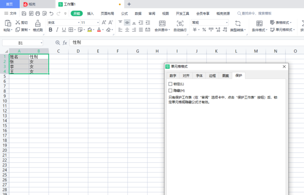Switch to Formulas (公式) ribbon tab

tap(124, 13)
